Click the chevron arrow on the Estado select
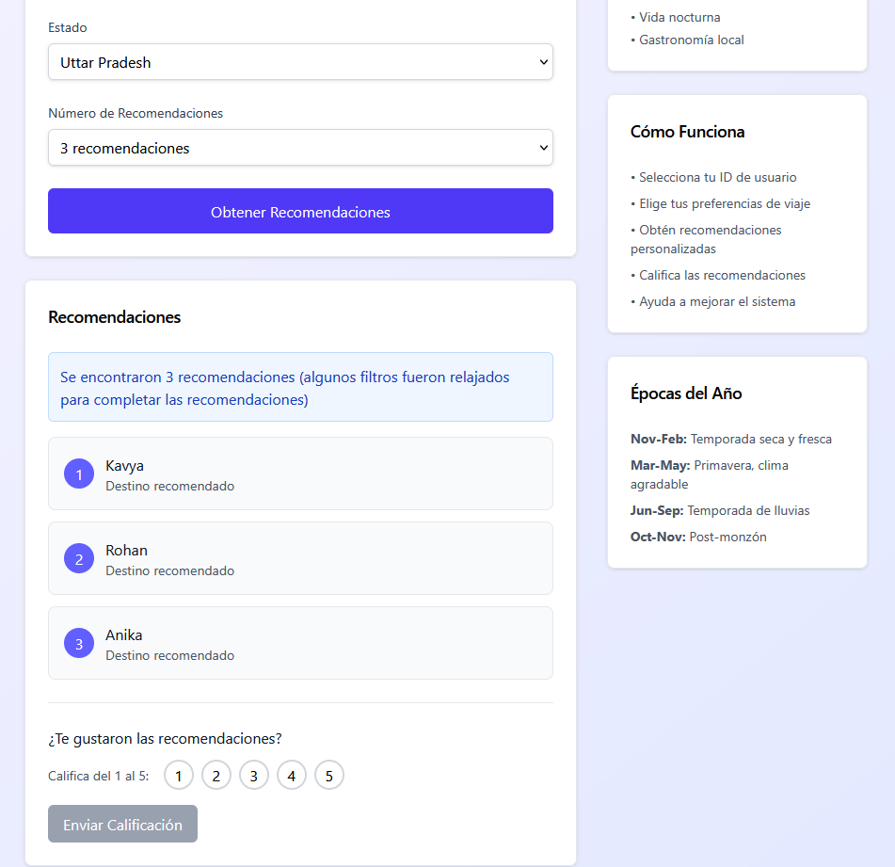The height and width of the screenshot is (867, 895). tap(543, 61)
